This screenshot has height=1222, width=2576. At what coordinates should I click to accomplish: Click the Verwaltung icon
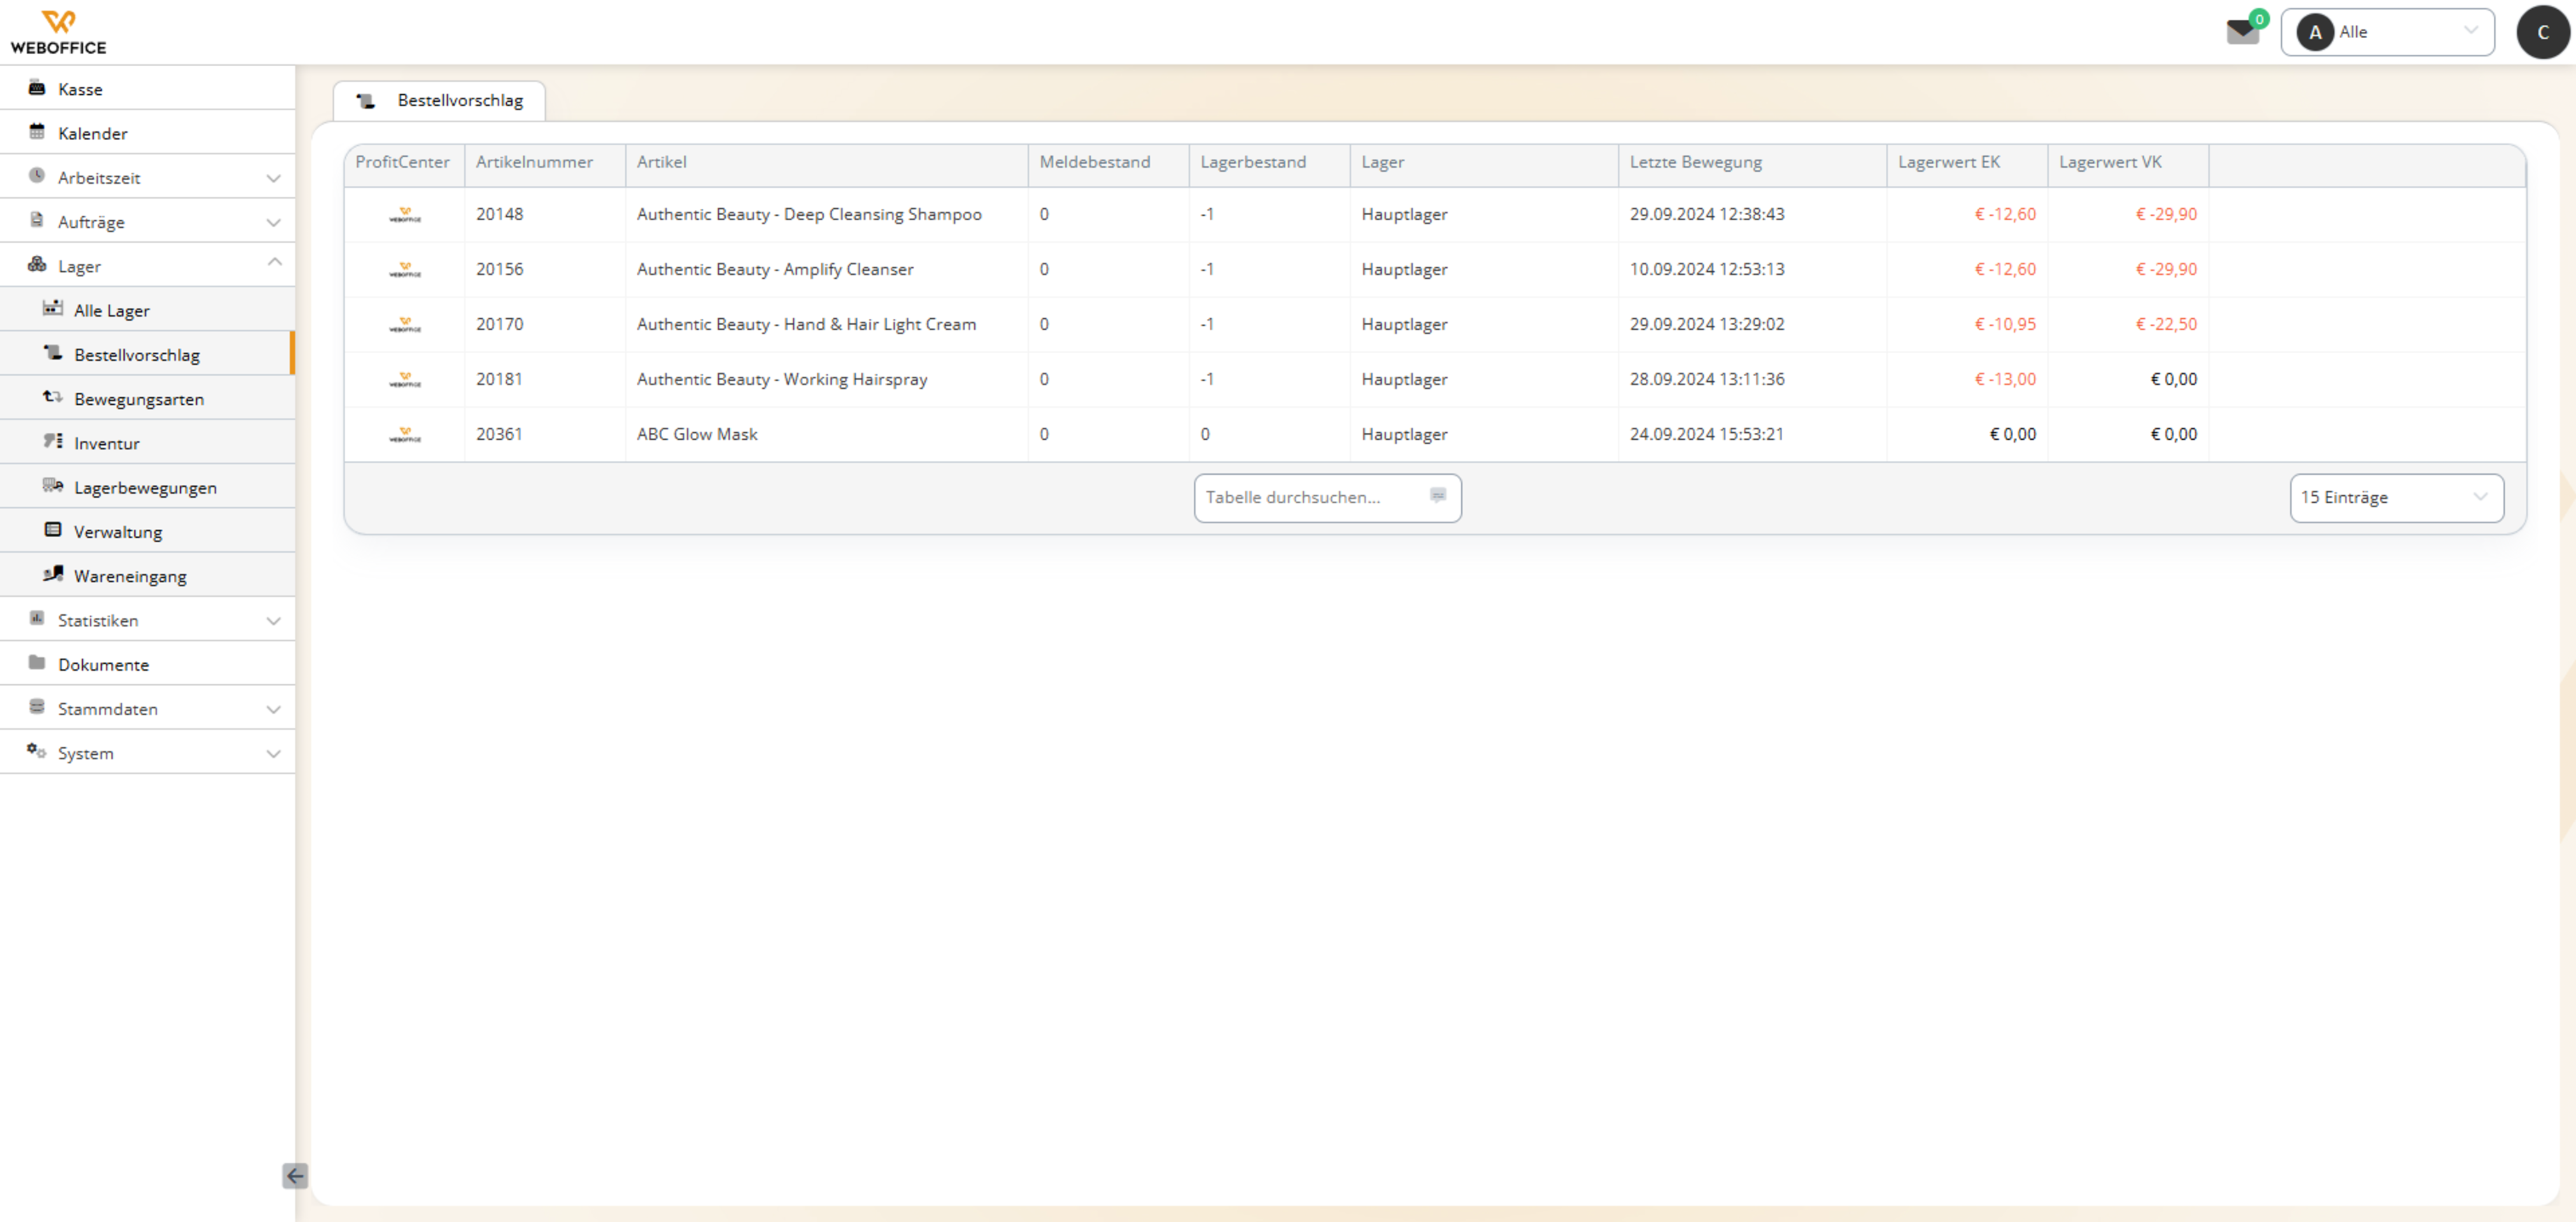[x=53, y=530]
